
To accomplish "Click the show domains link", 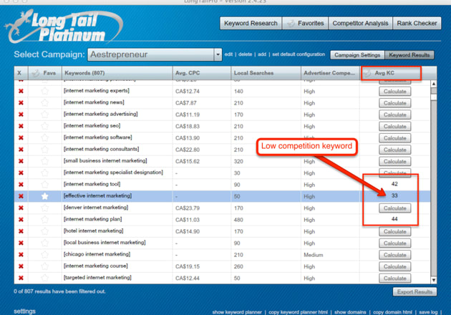I will 350,312.
